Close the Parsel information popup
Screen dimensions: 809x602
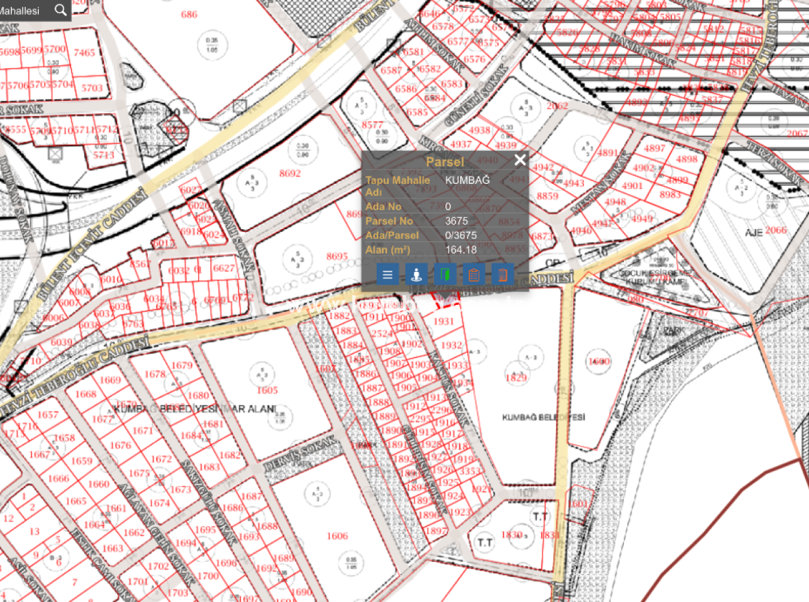point(520,160)
